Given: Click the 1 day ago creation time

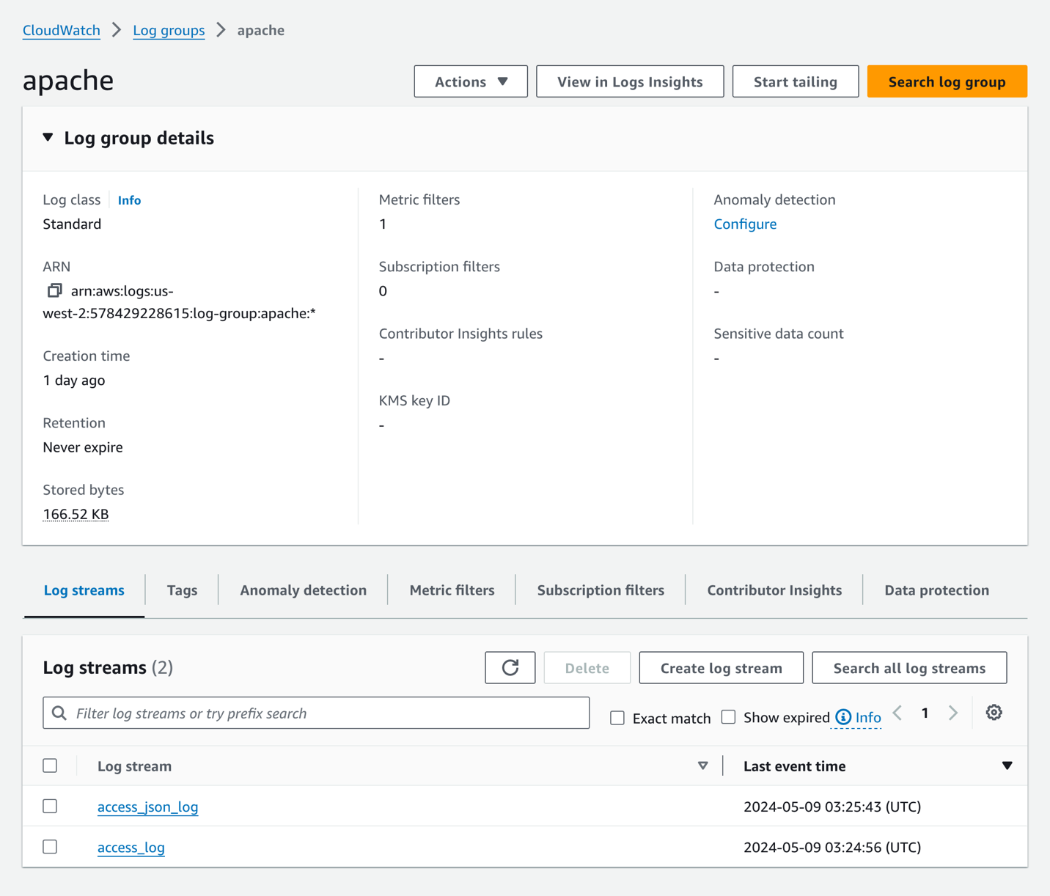Looking at the screenshot, I should coord(74,381).
